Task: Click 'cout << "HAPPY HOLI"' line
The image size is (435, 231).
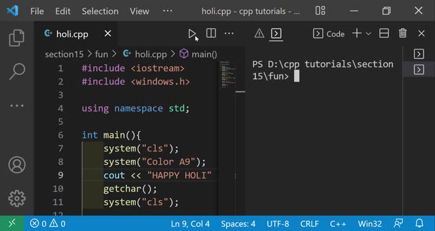Action: coord(158,175)
